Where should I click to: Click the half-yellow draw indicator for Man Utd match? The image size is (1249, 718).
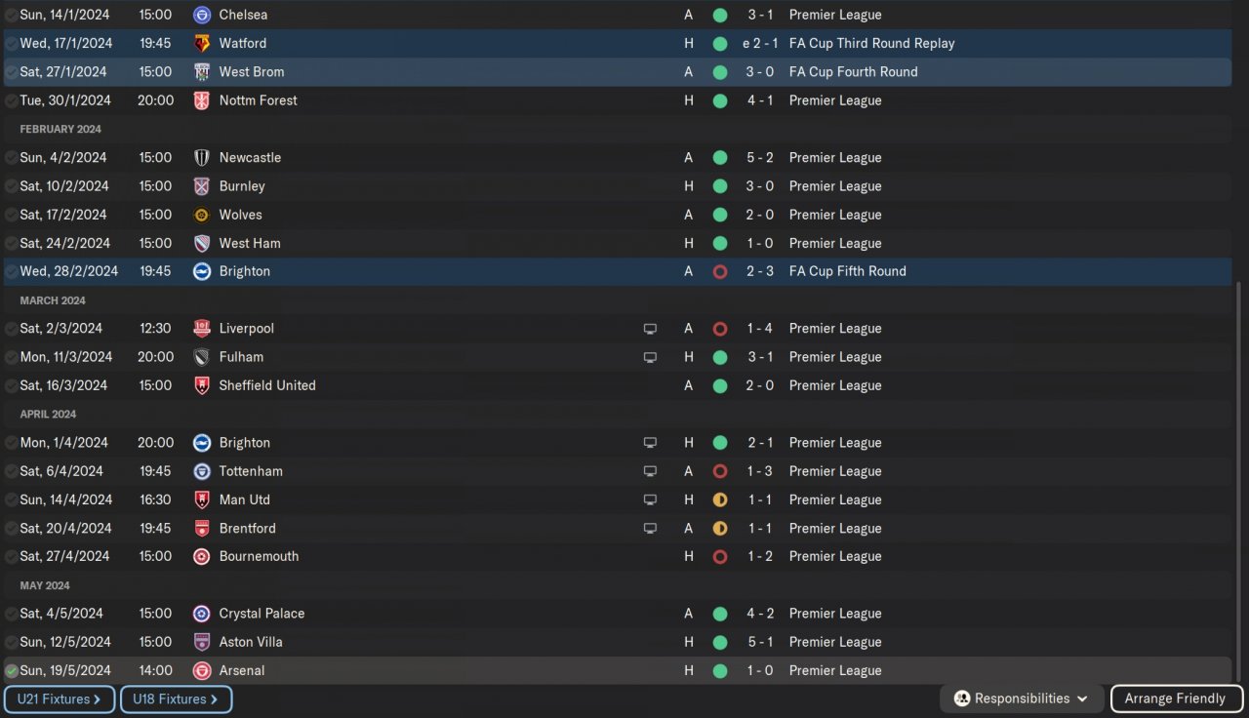[x=720, y=499]
